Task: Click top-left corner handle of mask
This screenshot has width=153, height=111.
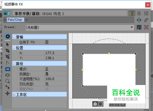Action: click(x=83, y=54)
